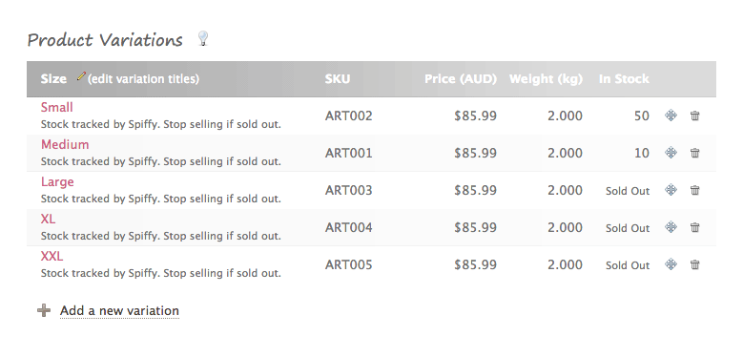Click the move handle icon for the XXL row
Viewport: 743px width, 357px height.
coord(671,264)
